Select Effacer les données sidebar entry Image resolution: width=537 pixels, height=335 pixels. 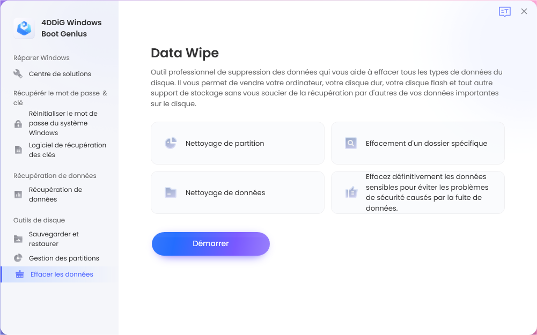tap(59, 274)
